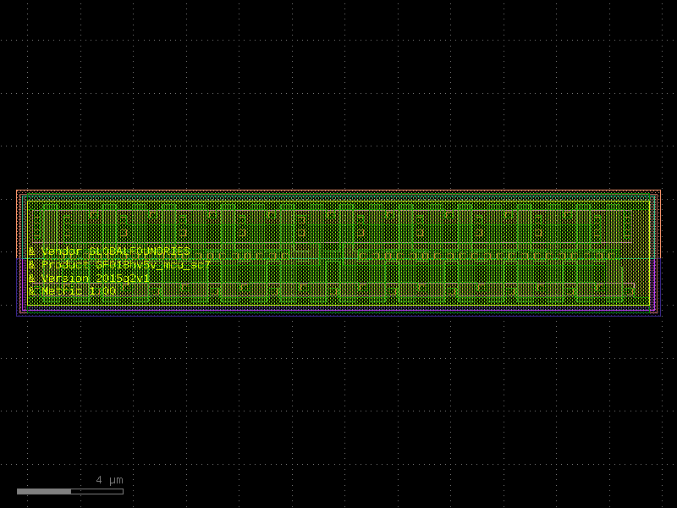Select the '& Vendor GLOBALFOUNDRIES' text label
The image size is (677, 508).
click(x=110, y=251)
